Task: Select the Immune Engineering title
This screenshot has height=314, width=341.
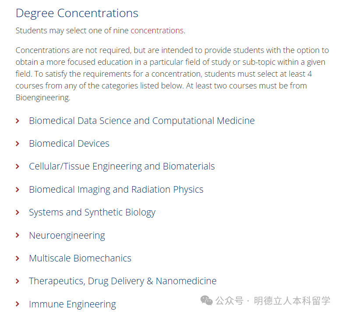Action: point(72,304)
